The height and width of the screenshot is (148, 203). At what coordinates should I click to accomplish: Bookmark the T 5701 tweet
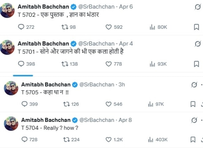[196, 64]
